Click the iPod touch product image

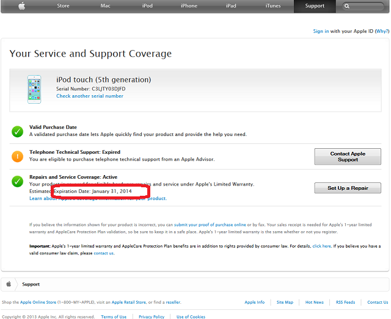[x=34, y=89]
